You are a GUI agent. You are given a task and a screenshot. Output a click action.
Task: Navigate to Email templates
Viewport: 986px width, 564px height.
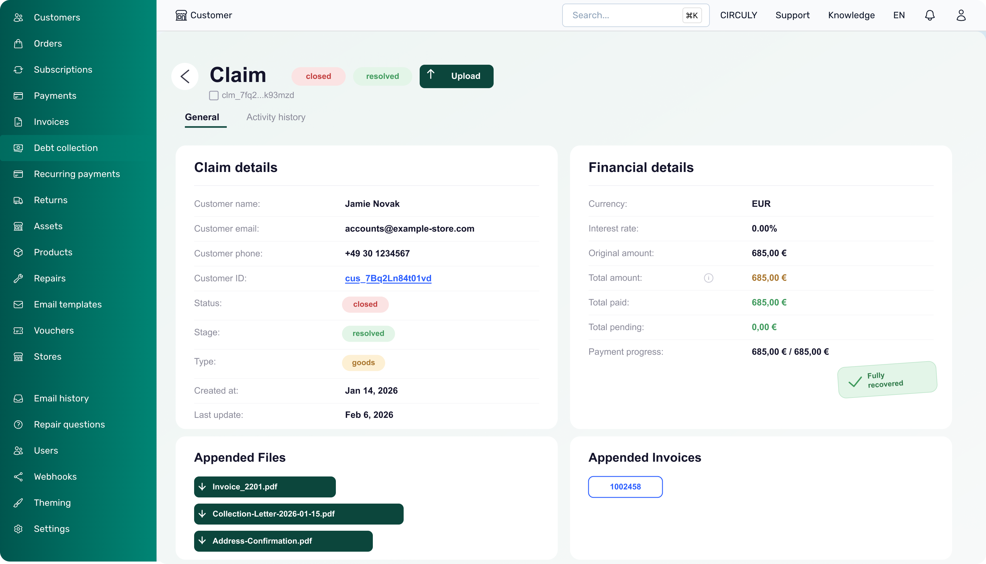pyautogui.click(x=78, y=304)
